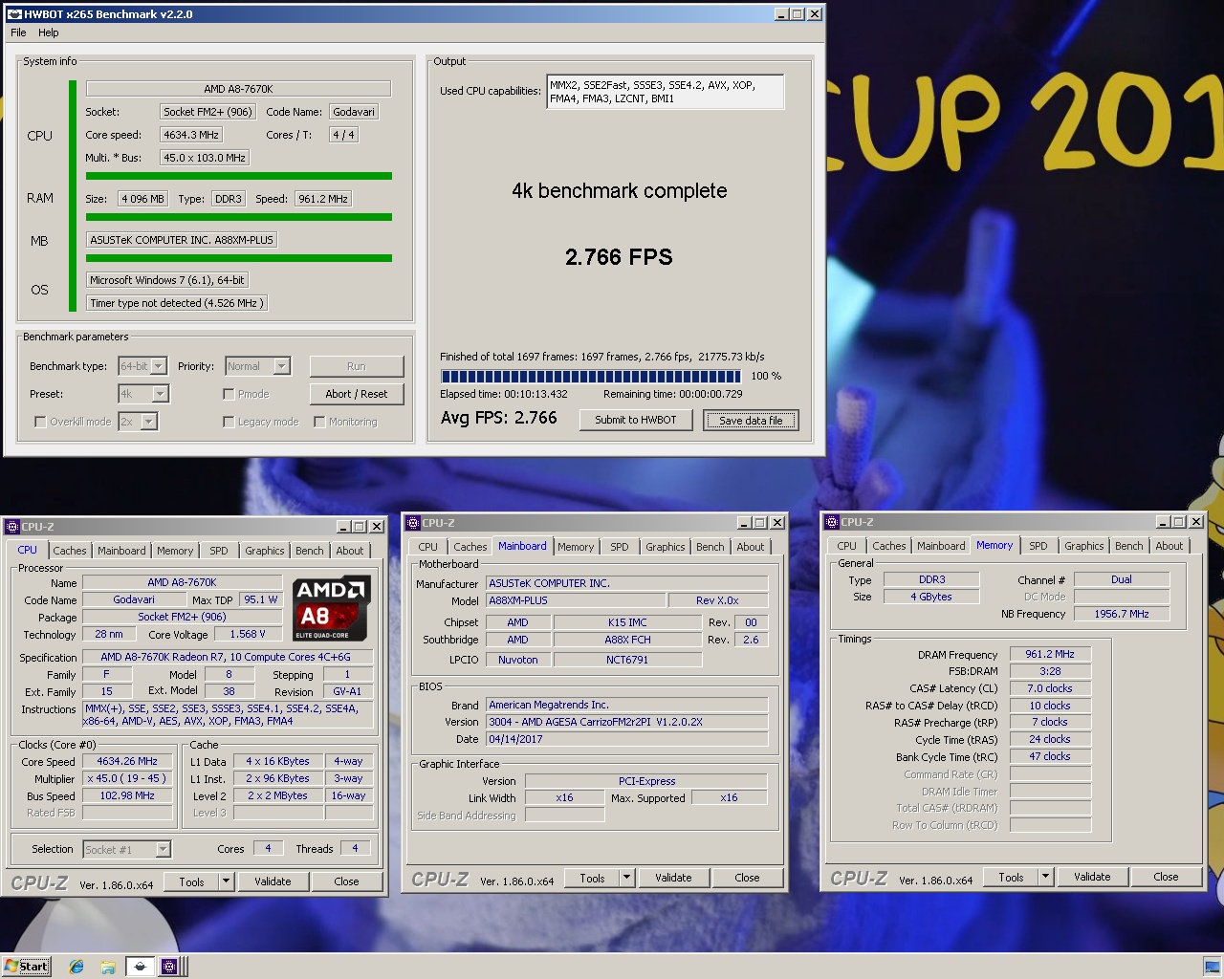Close the HWBOT x265 Benchmark window
The width and height of the screenshot is (1224, 979).
pyautogui.click(x=815, y=14)
